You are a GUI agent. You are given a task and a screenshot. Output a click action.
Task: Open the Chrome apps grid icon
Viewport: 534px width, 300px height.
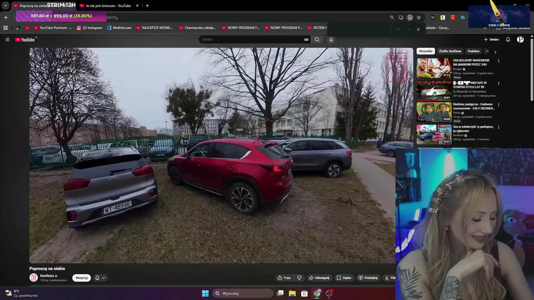point(5,28)
